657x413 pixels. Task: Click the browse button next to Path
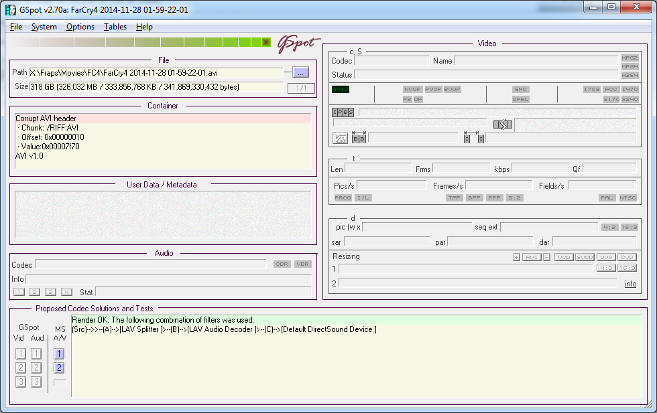coord(300,72)
